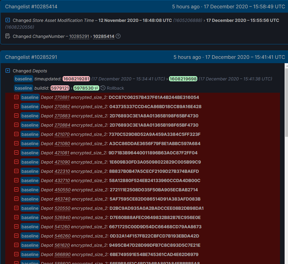Click the help question mark icon after 10285414
The height and width of the screenshot is (264, 288).
pyautogui.click(x=118, y=36)
